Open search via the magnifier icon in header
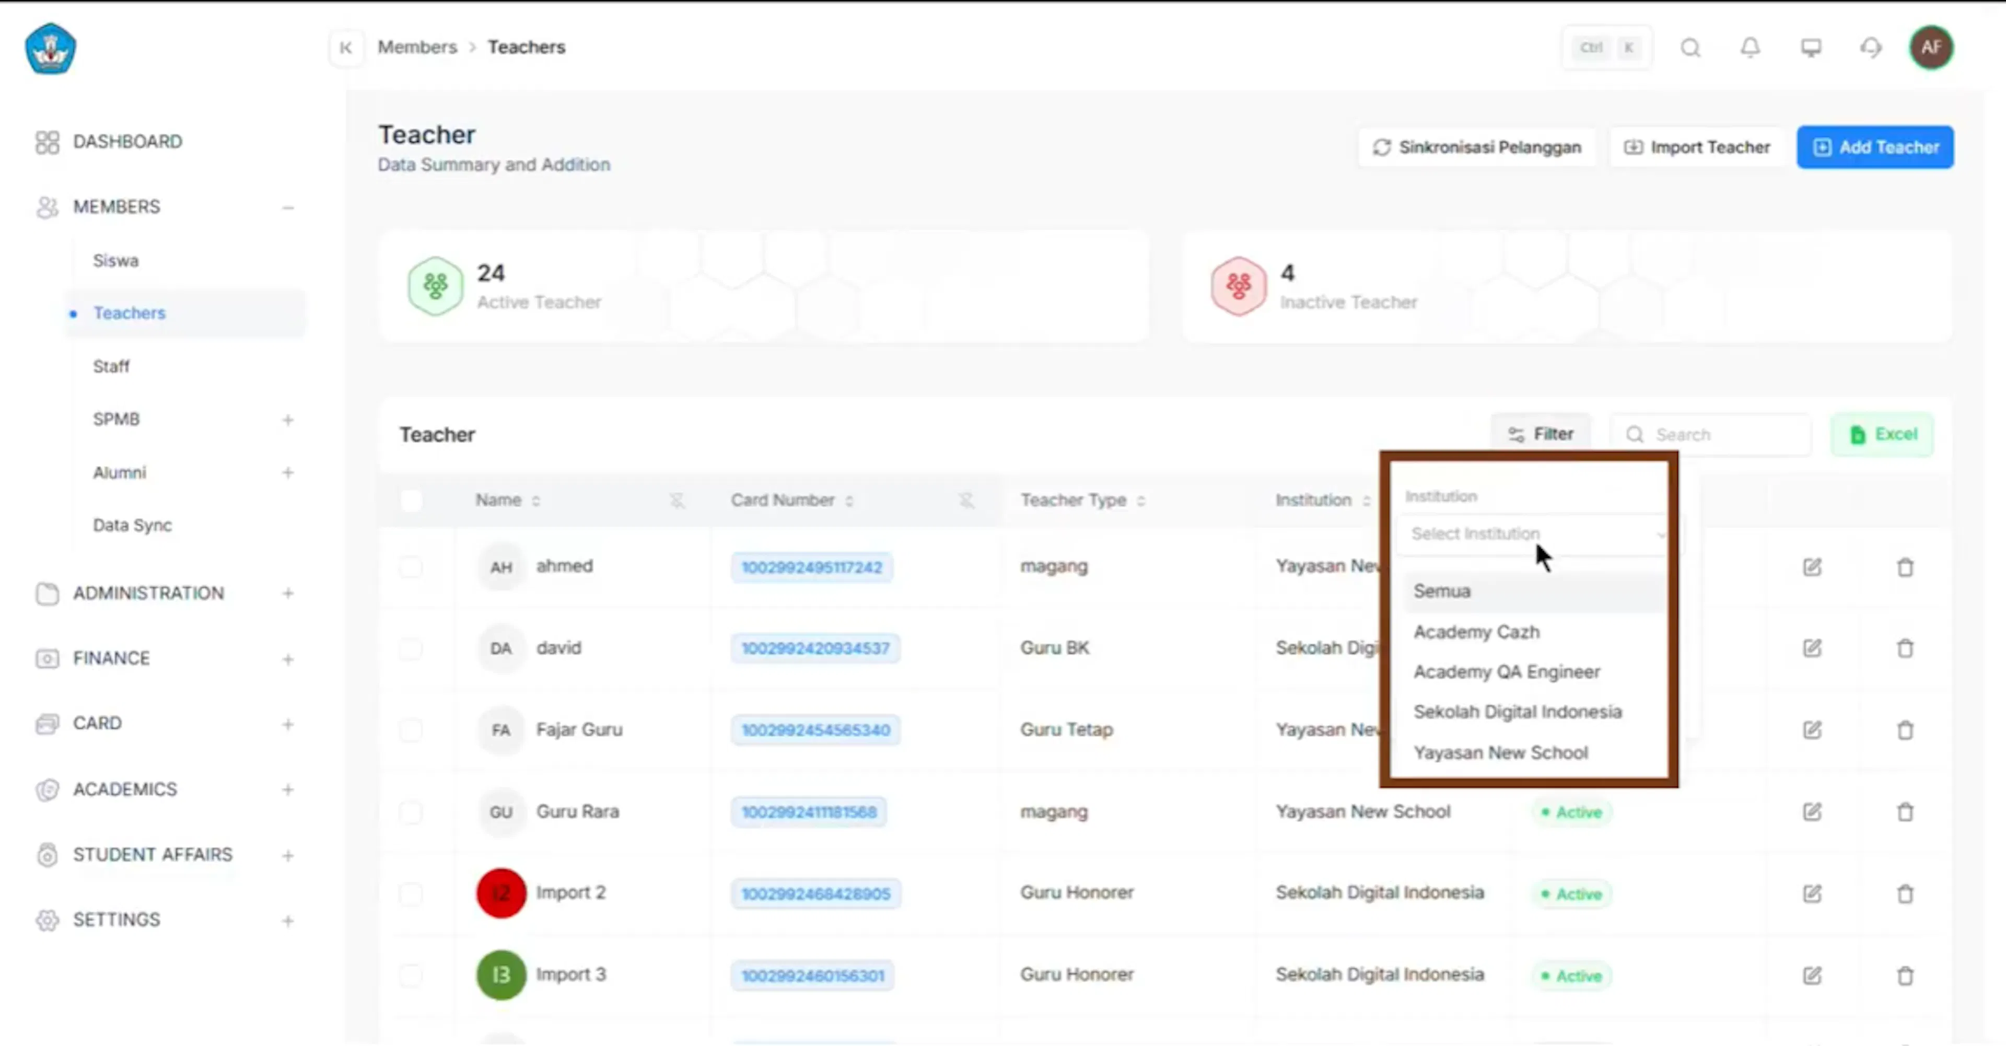 pyautogui.click(x=1690, y=48)
